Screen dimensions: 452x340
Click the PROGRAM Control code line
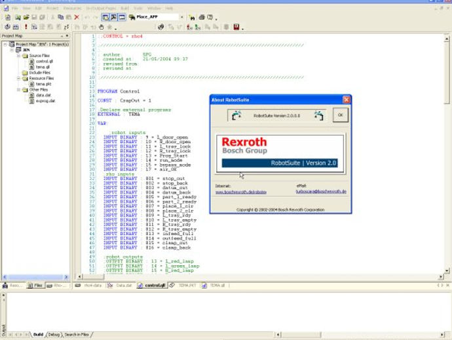pyautogui.click(x=119, y=91)
